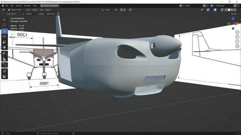Click the new scene icon
241x135 pixels.
point(204,6)
